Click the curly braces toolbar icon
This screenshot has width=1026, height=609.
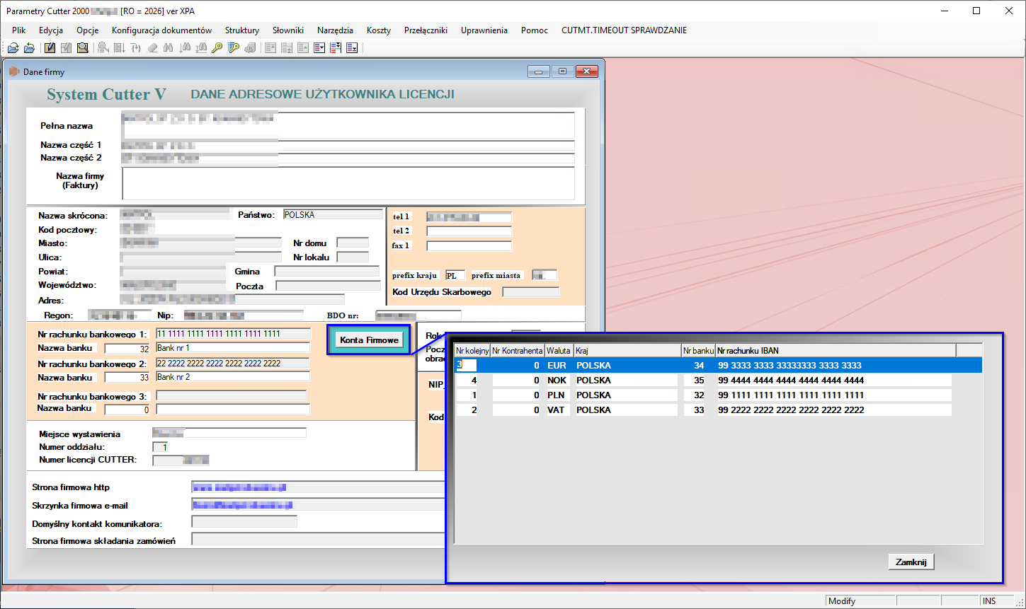pyautogui.click(x=135, y=48)
